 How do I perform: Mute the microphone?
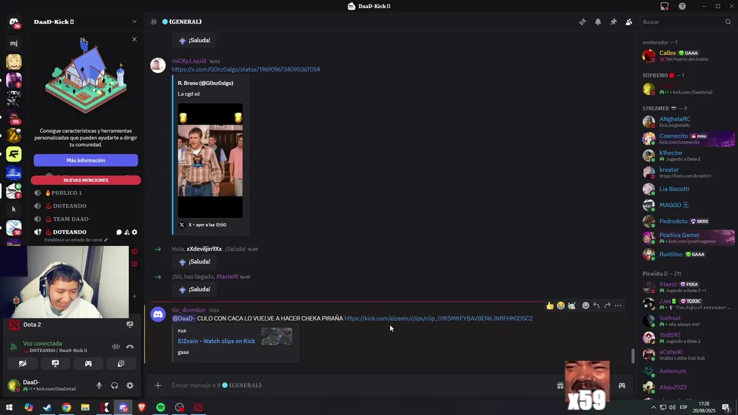click(99, 386)
